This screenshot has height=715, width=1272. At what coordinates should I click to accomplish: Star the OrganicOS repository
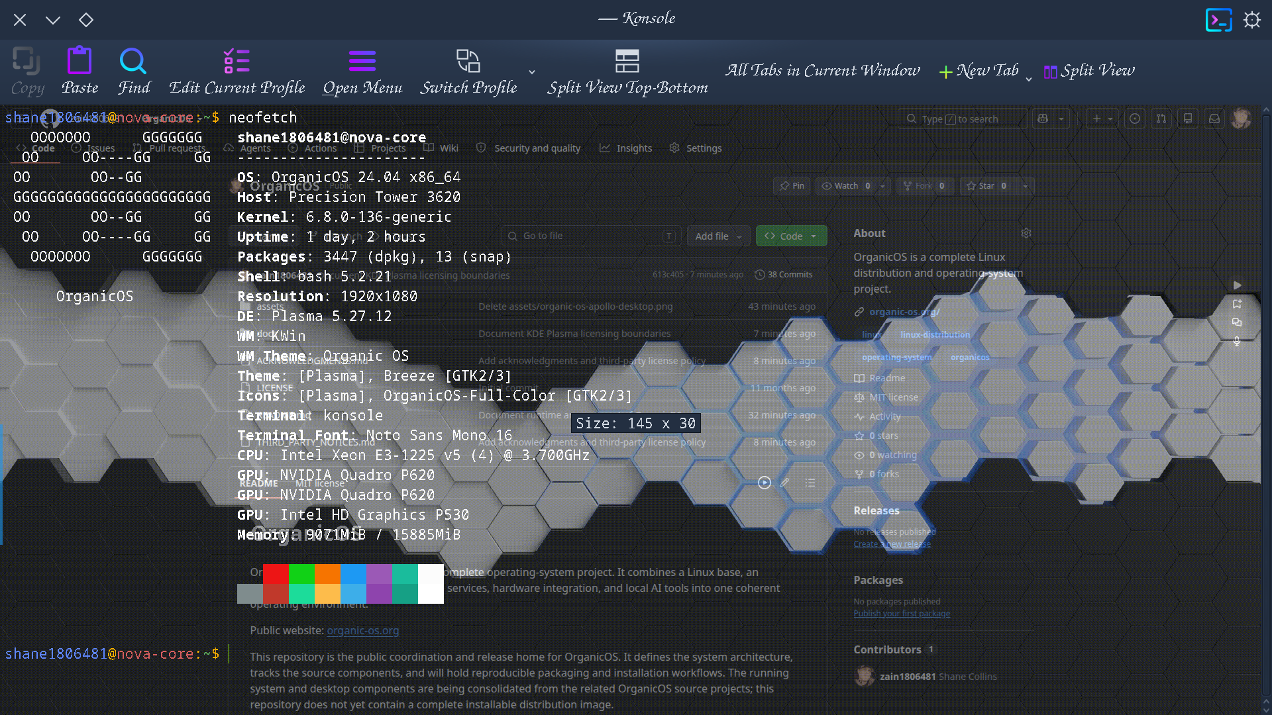pyautogui.click(x=987, y=186)
